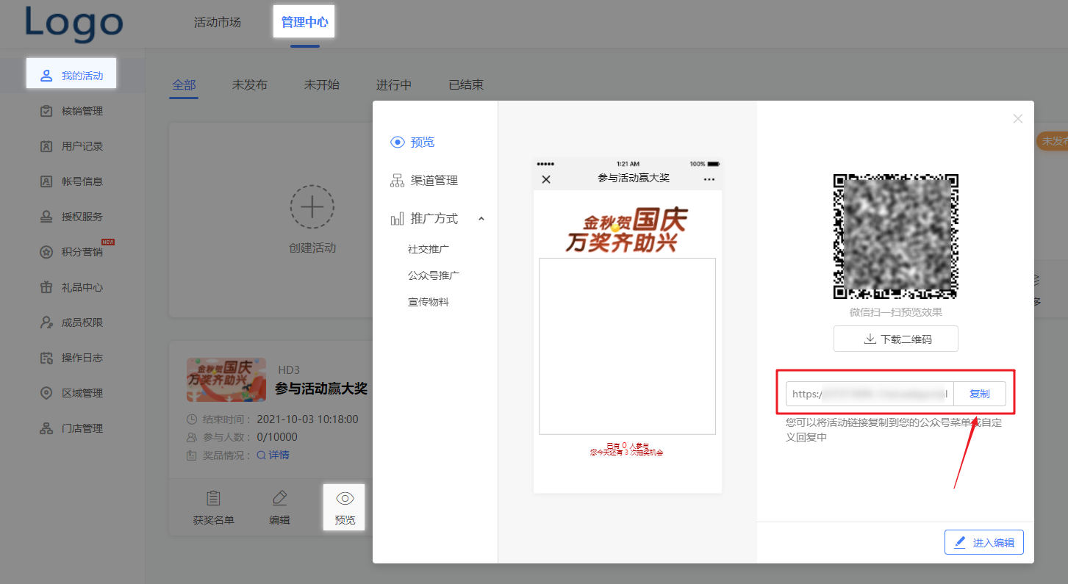Click the Logo in header

pyautogui.click(x=74, y=23)
